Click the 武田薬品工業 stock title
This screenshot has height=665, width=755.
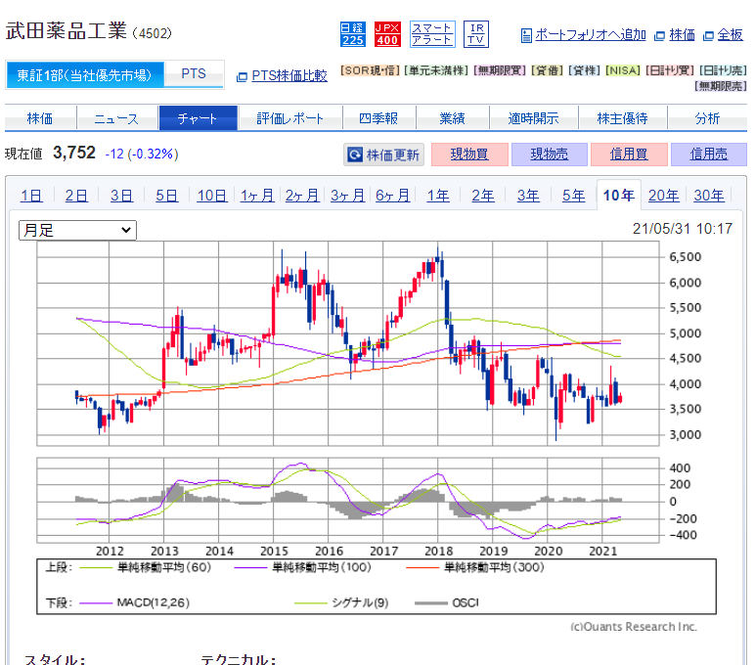point(67,31)
